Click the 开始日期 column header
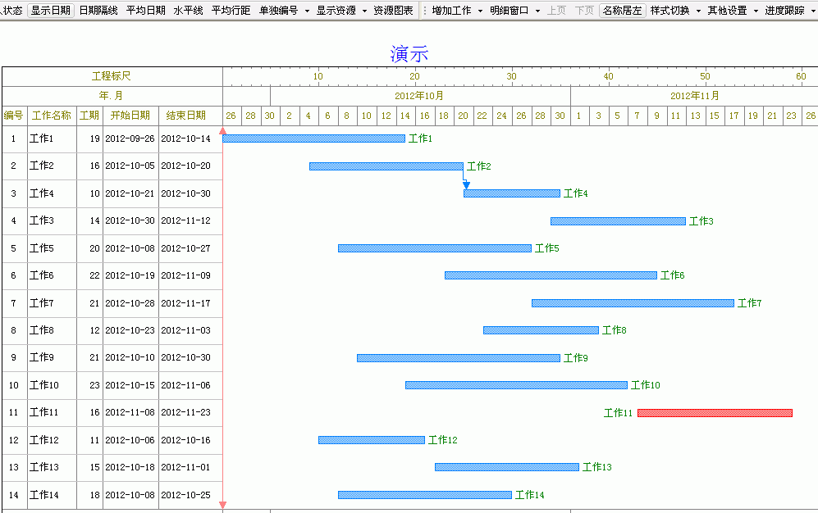Screen dimensions: 818x513 (130, 116)
